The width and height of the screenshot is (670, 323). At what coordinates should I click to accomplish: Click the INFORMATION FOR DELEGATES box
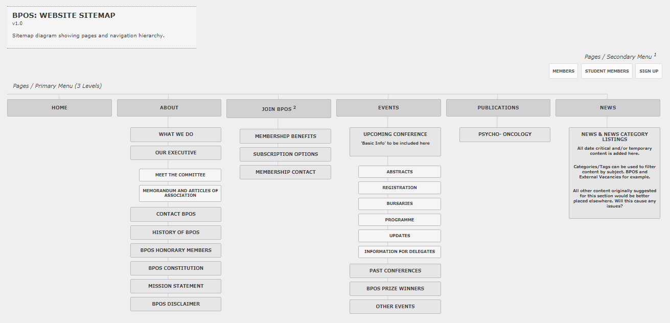click(399, 251)
